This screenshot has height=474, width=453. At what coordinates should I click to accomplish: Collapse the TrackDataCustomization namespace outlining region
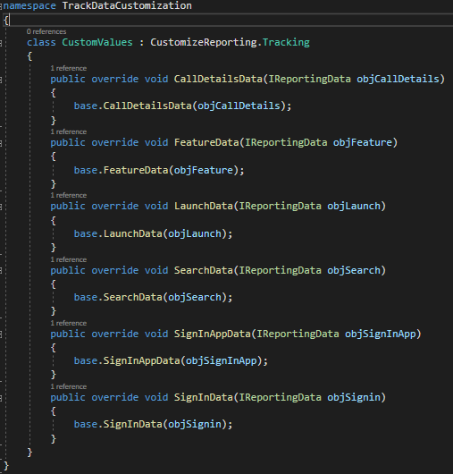(1, 6)
